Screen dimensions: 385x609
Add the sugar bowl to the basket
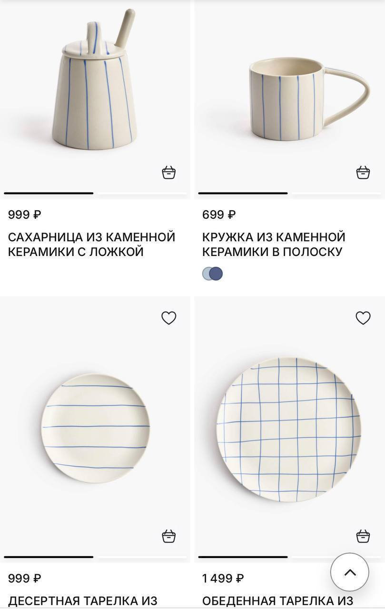[169, 172]
